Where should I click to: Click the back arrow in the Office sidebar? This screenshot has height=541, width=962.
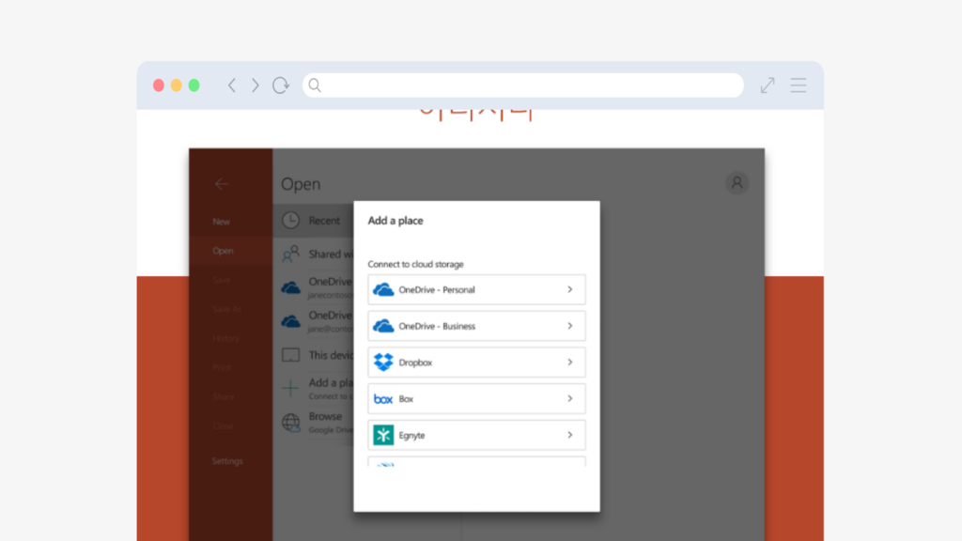222,184
